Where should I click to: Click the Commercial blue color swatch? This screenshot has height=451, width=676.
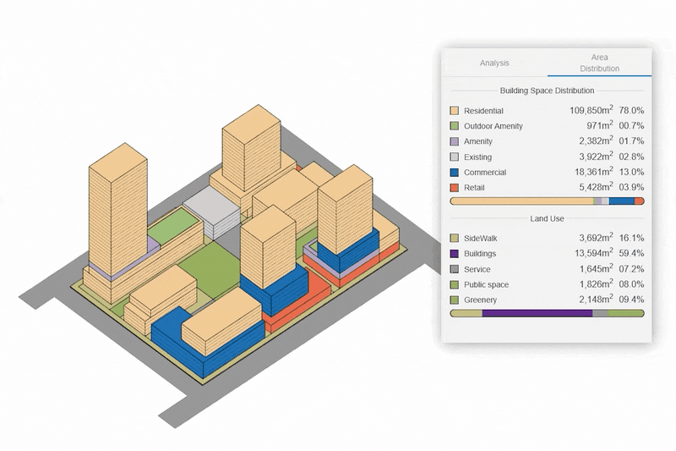click(x=454, y=173)
